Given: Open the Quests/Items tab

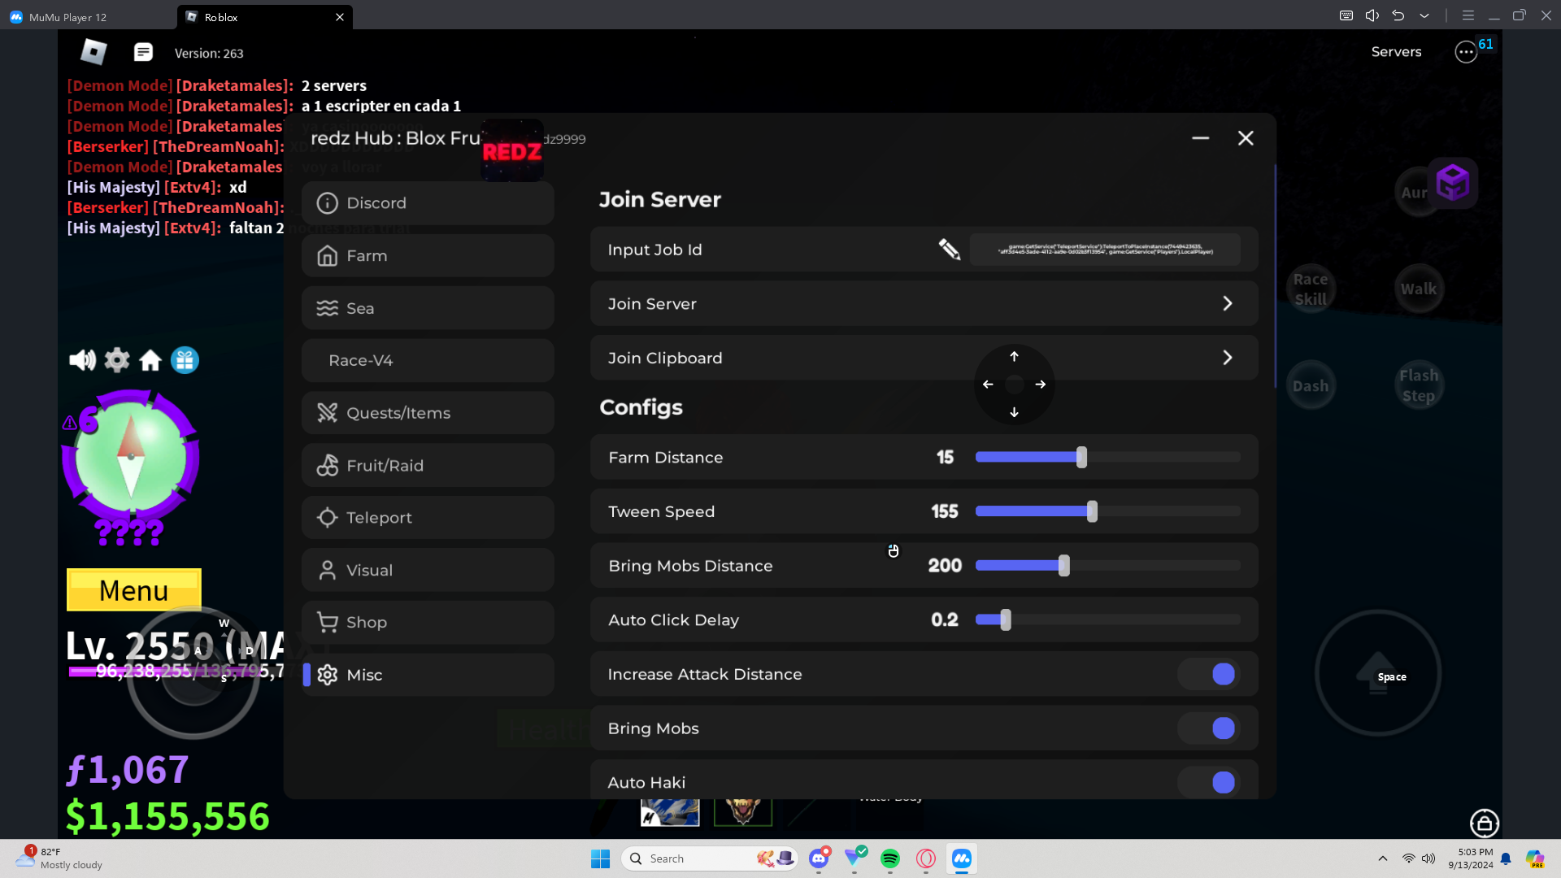Looking at the screenshot, I should pyautogui.click(x=428, y=413).
